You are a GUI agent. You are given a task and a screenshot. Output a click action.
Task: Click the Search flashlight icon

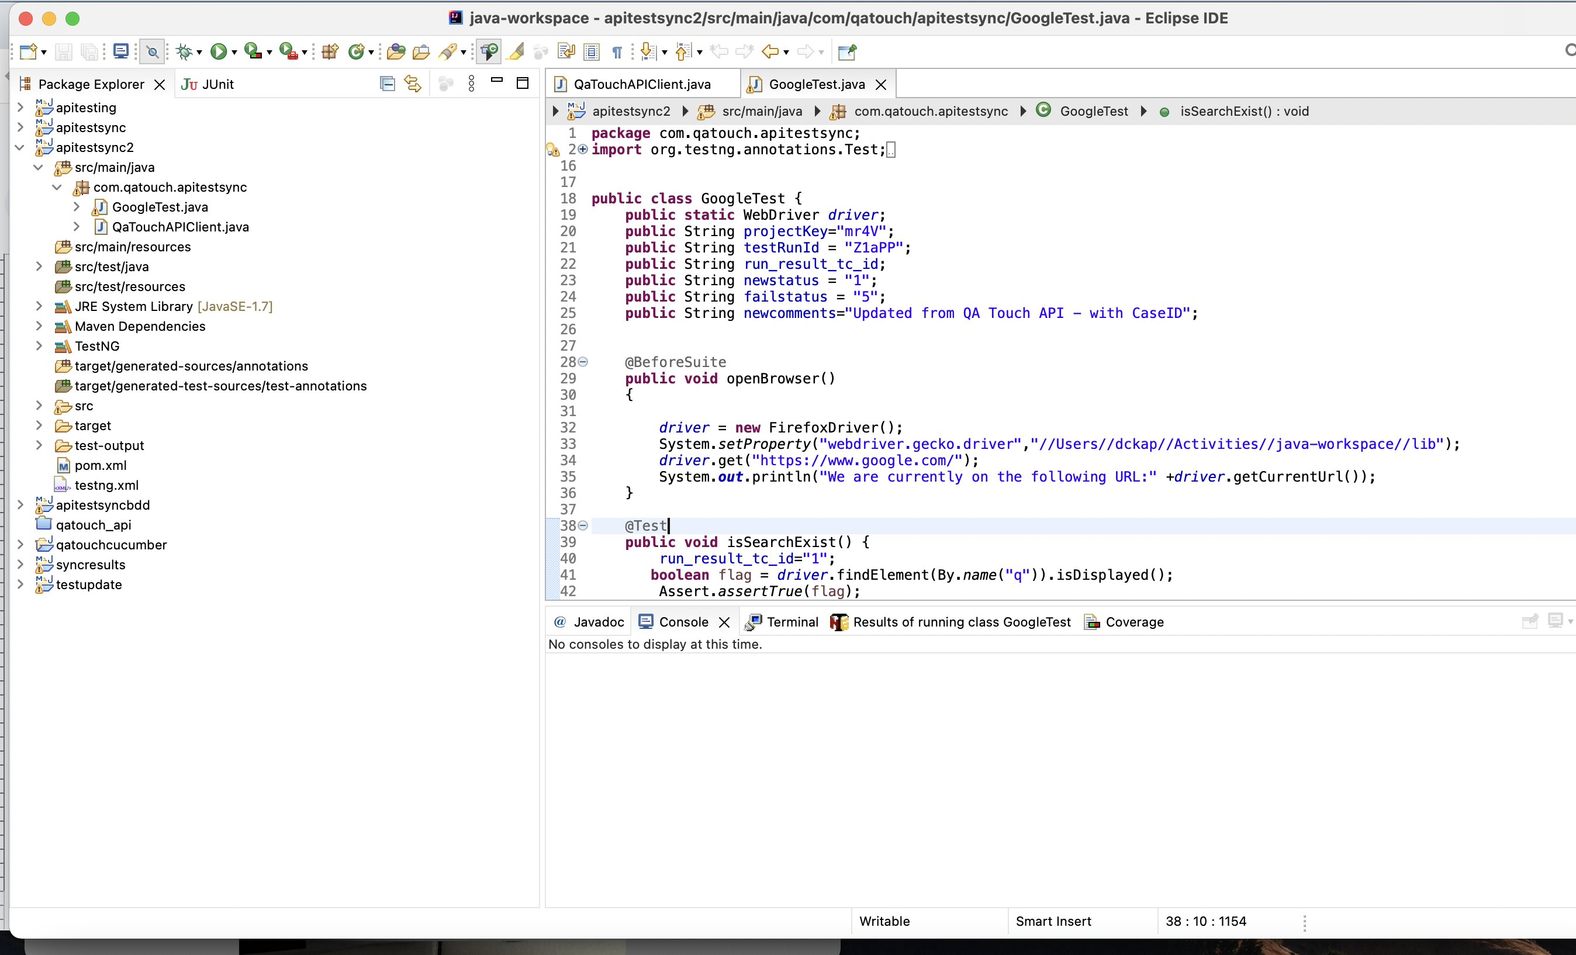pos(447,52)
